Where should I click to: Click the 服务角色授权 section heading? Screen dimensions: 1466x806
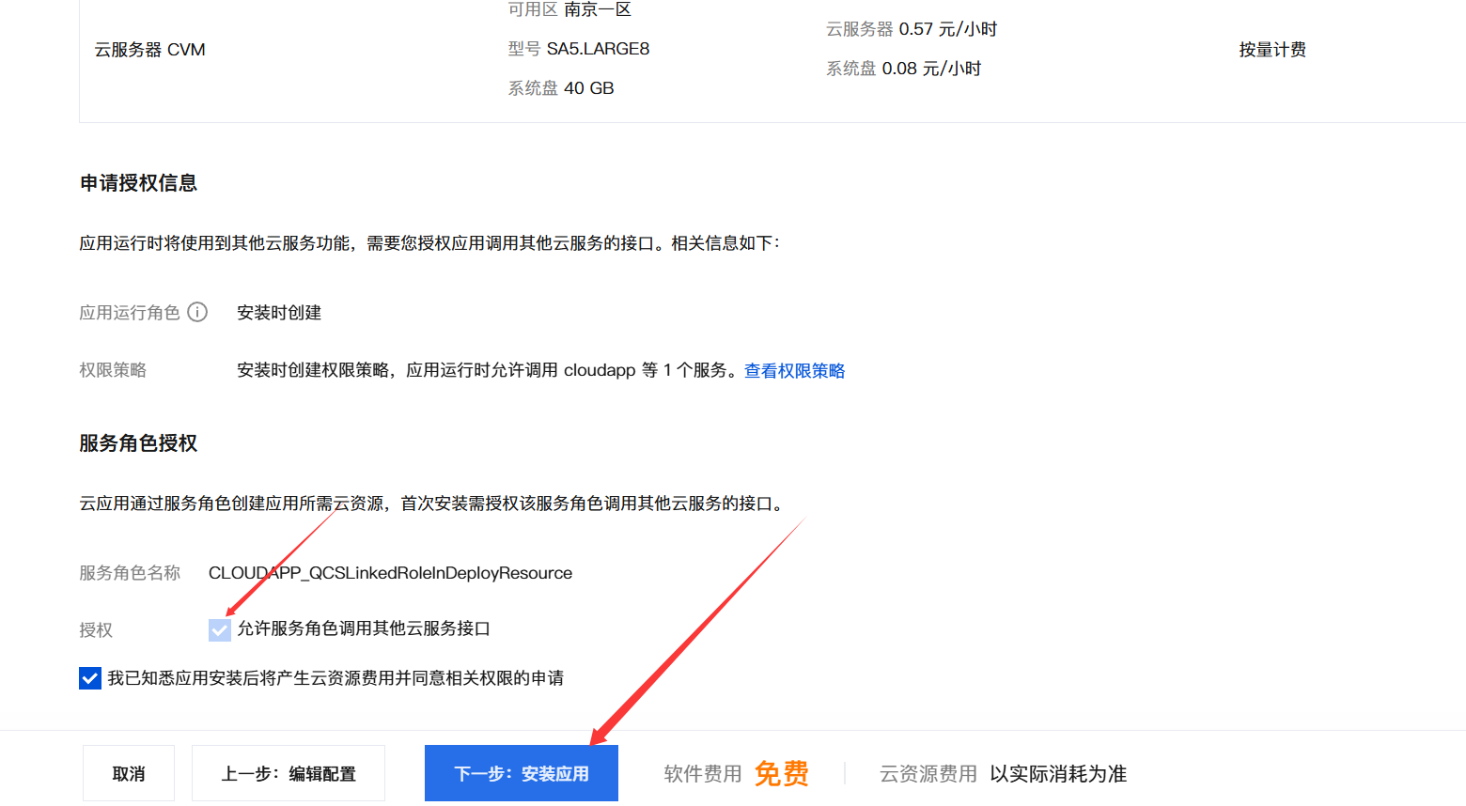coord(138,443)
